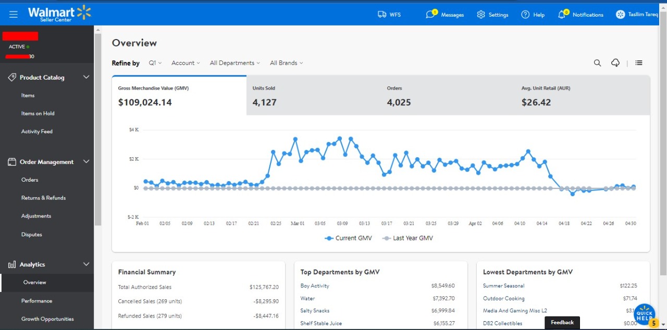Click the WFS label in header
This screenshot has height=330, width=667.
pyautogui.click(x=396, y=15)
